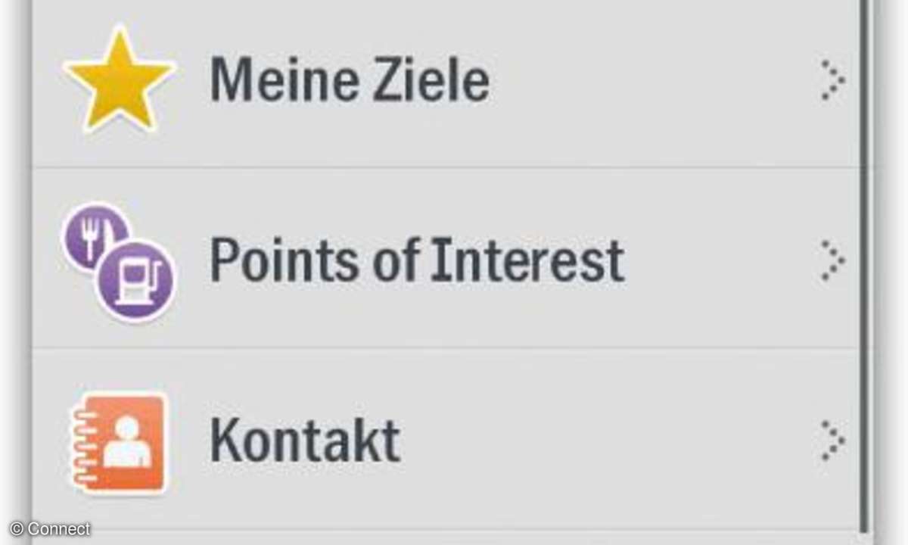This screenshot has height=545, width=908.
Task: Click the word "Meine" next to the star
Action: pyautogui.click(x=285, y=79)
